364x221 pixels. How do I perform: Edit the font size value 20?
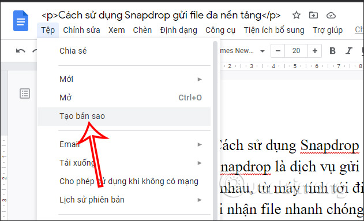click(296, 51)
